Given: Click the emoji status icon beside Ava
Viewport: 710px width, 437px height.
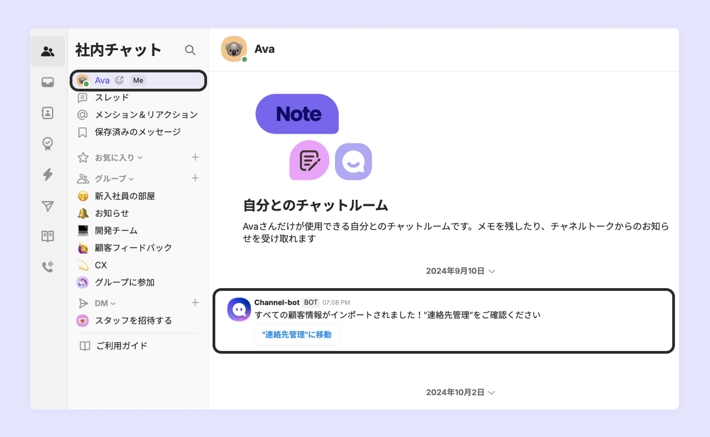Looking at the screenshot, I should click(120, 80).
